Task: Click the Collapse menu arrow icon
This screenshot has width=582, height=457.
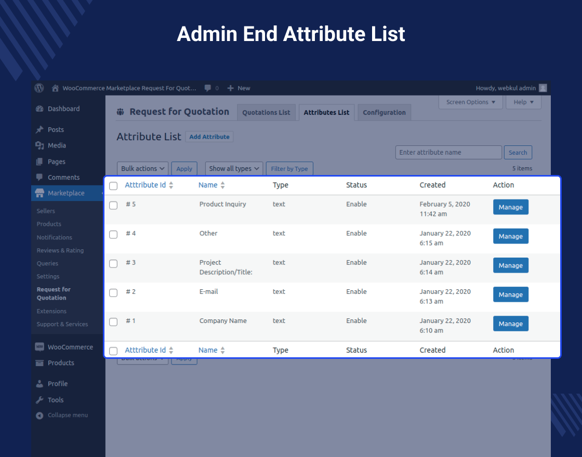Action: tap(39, 415)
